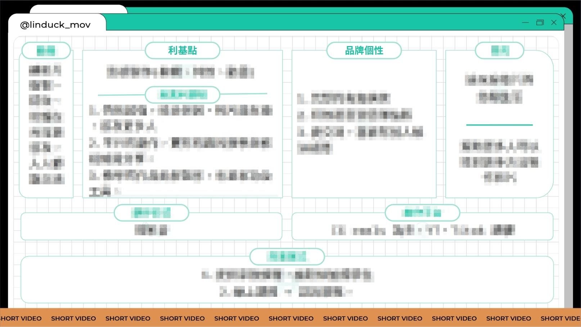Click the blurred heading pill above the narrow left column
This screenshot has height=327, width=581.
point(46,50)
